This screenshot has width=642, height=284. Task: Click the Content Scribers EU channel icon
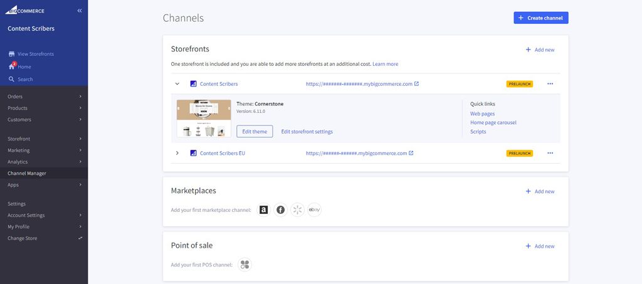pos(193,153)
